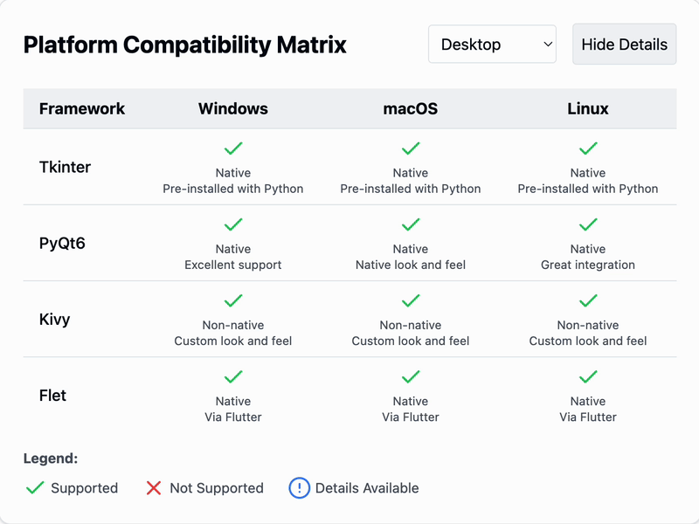Click the red Not Supported legend icon
The width and height of the screenshot is (699, 524).
154,488
